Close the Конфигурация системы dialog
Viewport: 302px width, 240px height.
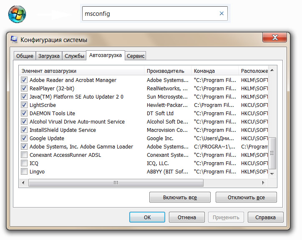[x=274, y=37]
